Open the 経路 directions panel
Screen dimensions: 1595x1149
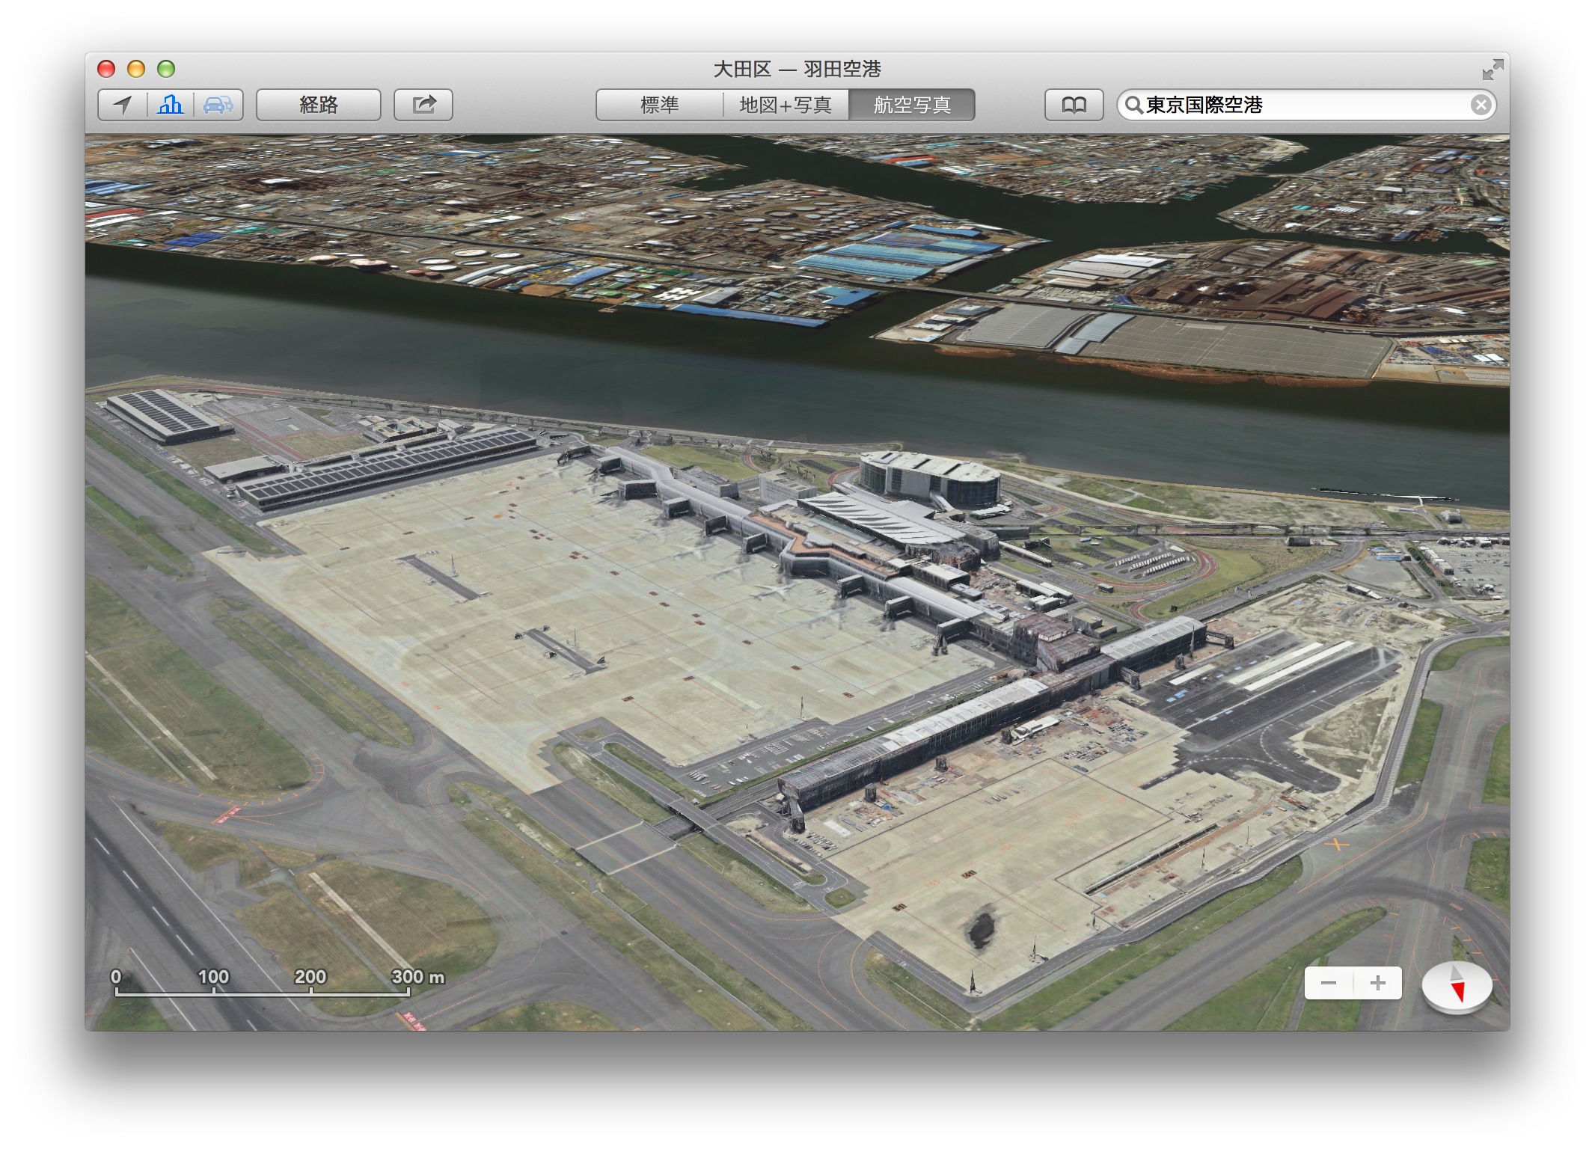click(319, 105)
